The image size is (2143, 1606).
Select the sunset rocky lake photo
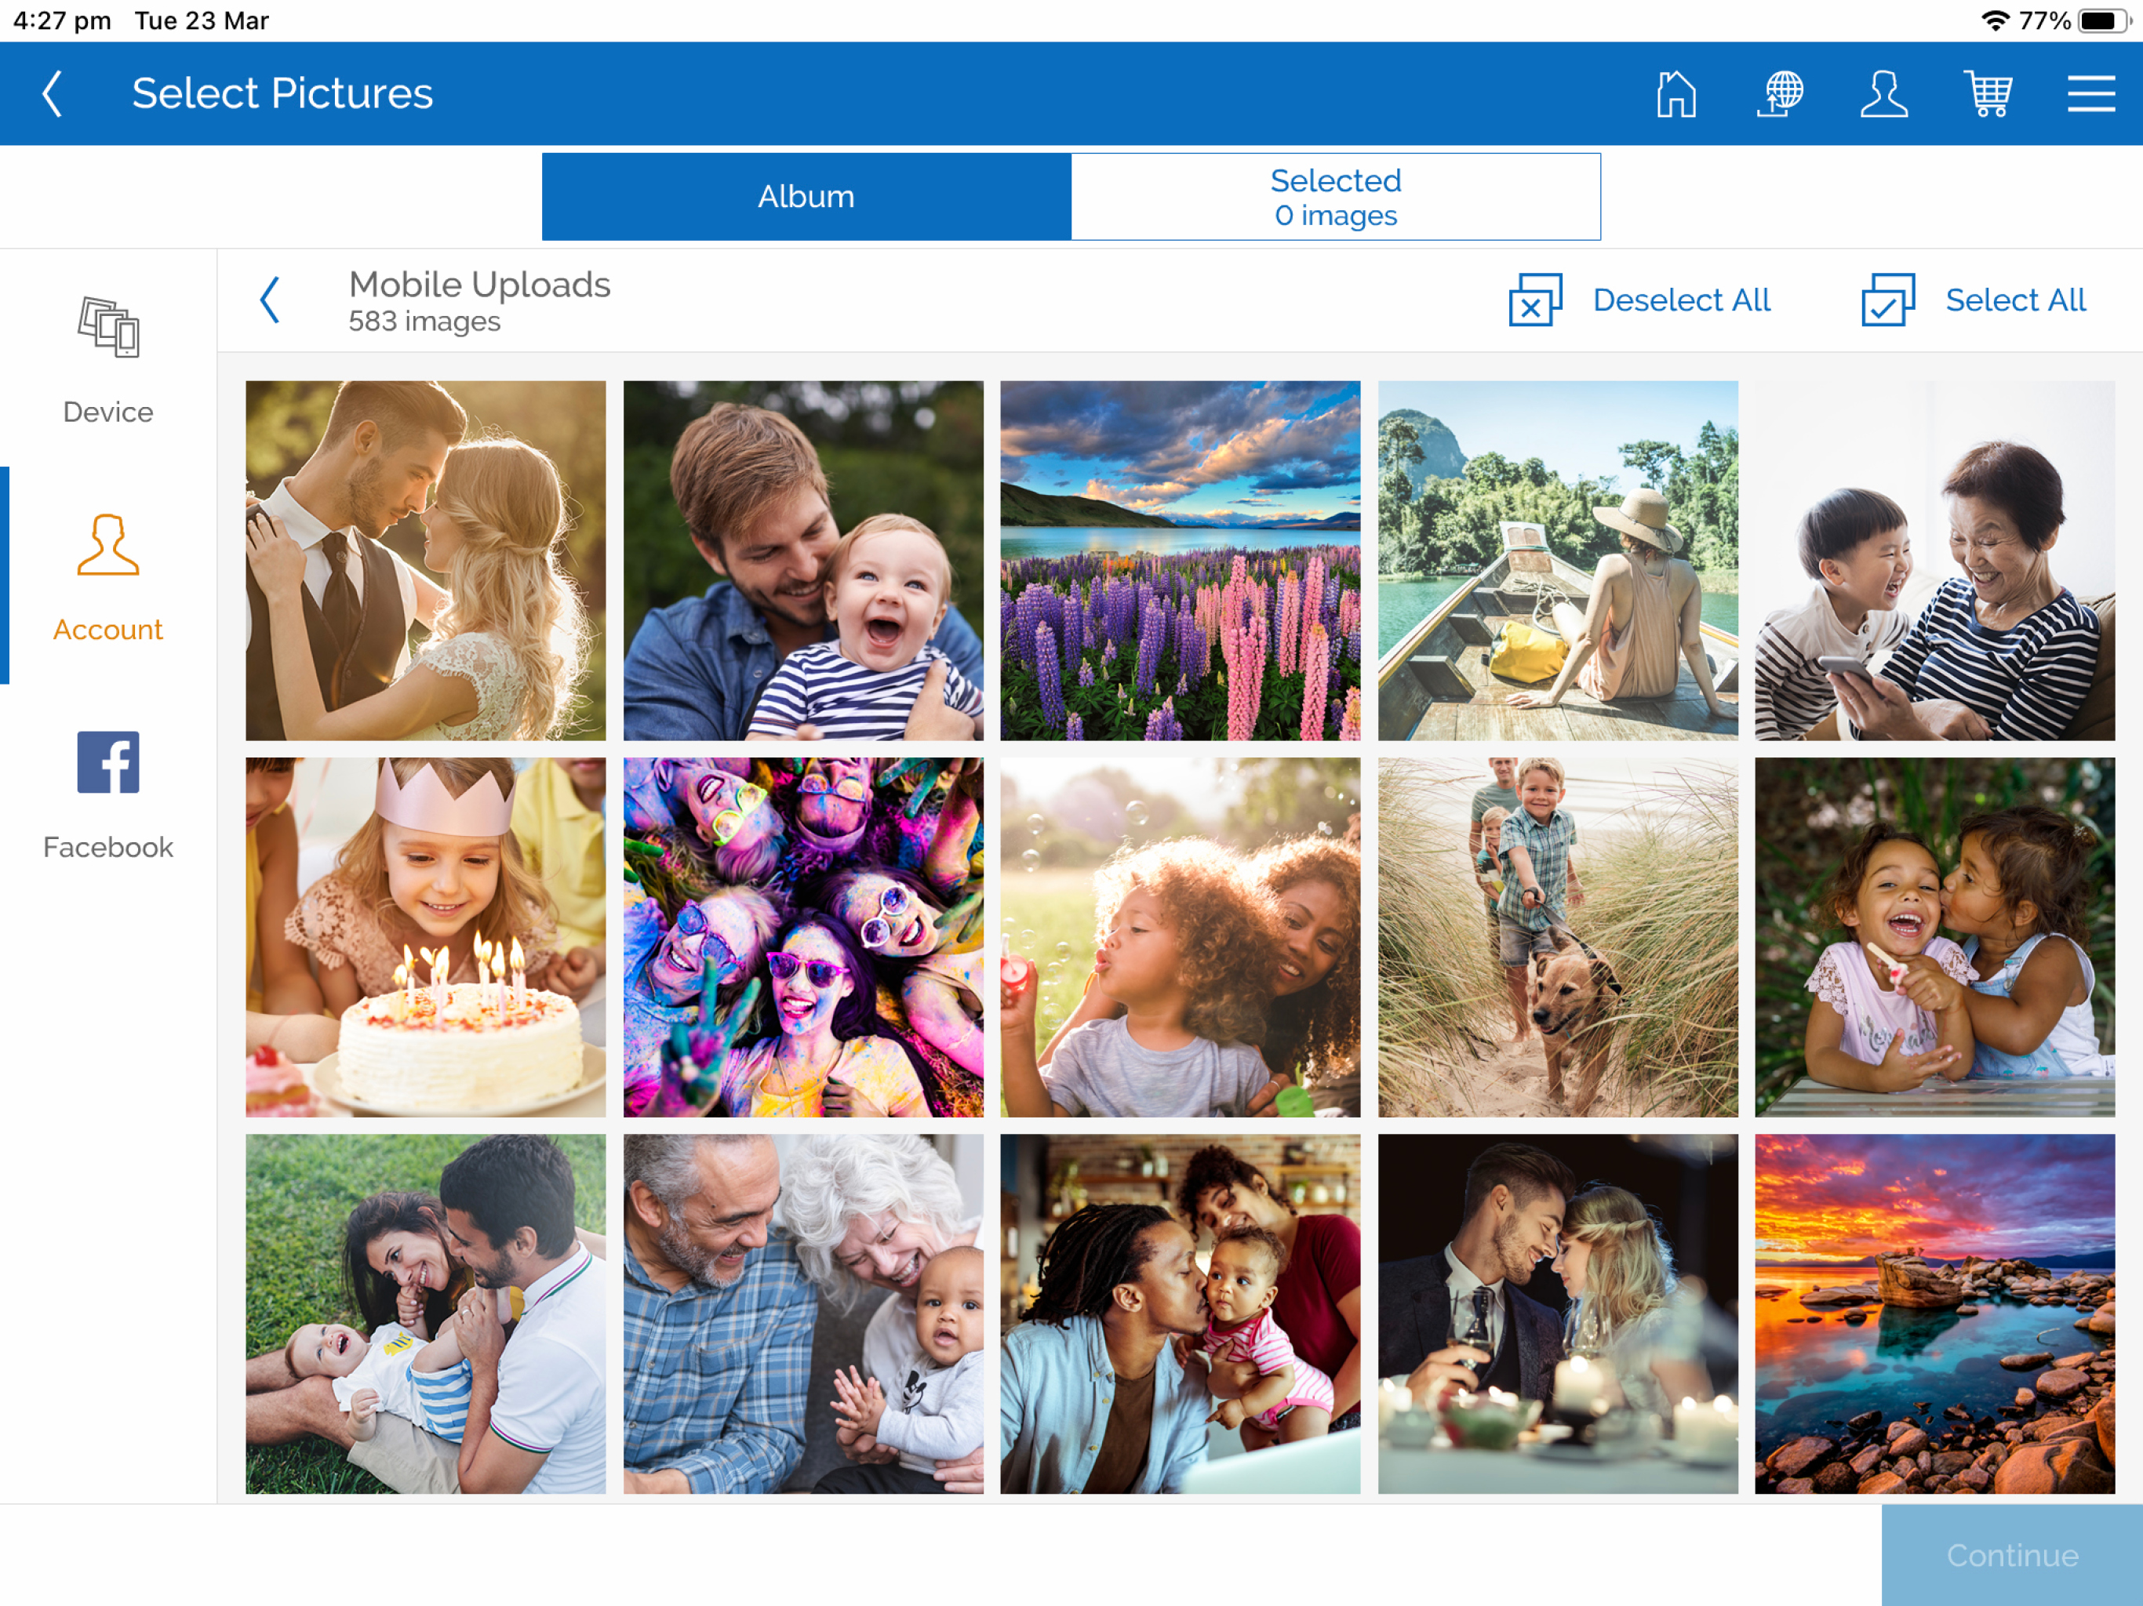1934,1314
